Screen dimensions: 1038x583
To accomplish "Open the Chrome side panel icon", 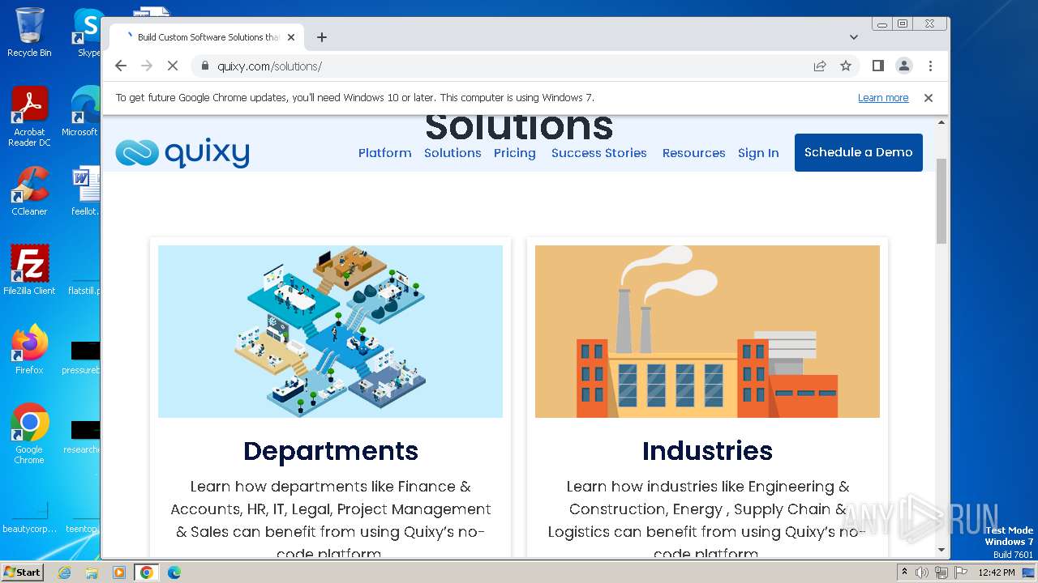I will click(878, 66).
